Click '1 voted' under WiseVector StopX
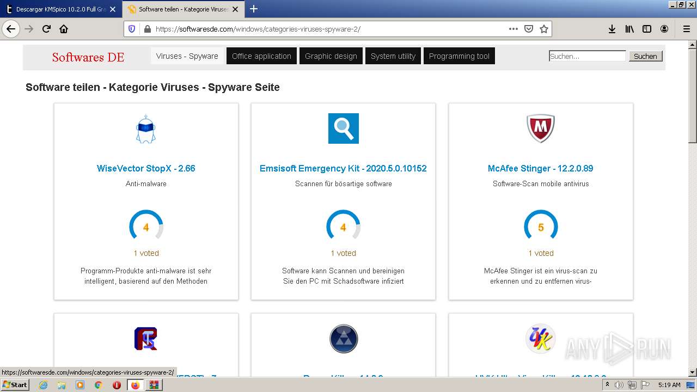This screenshot has width=697, height=392. (x=146, y=253)
